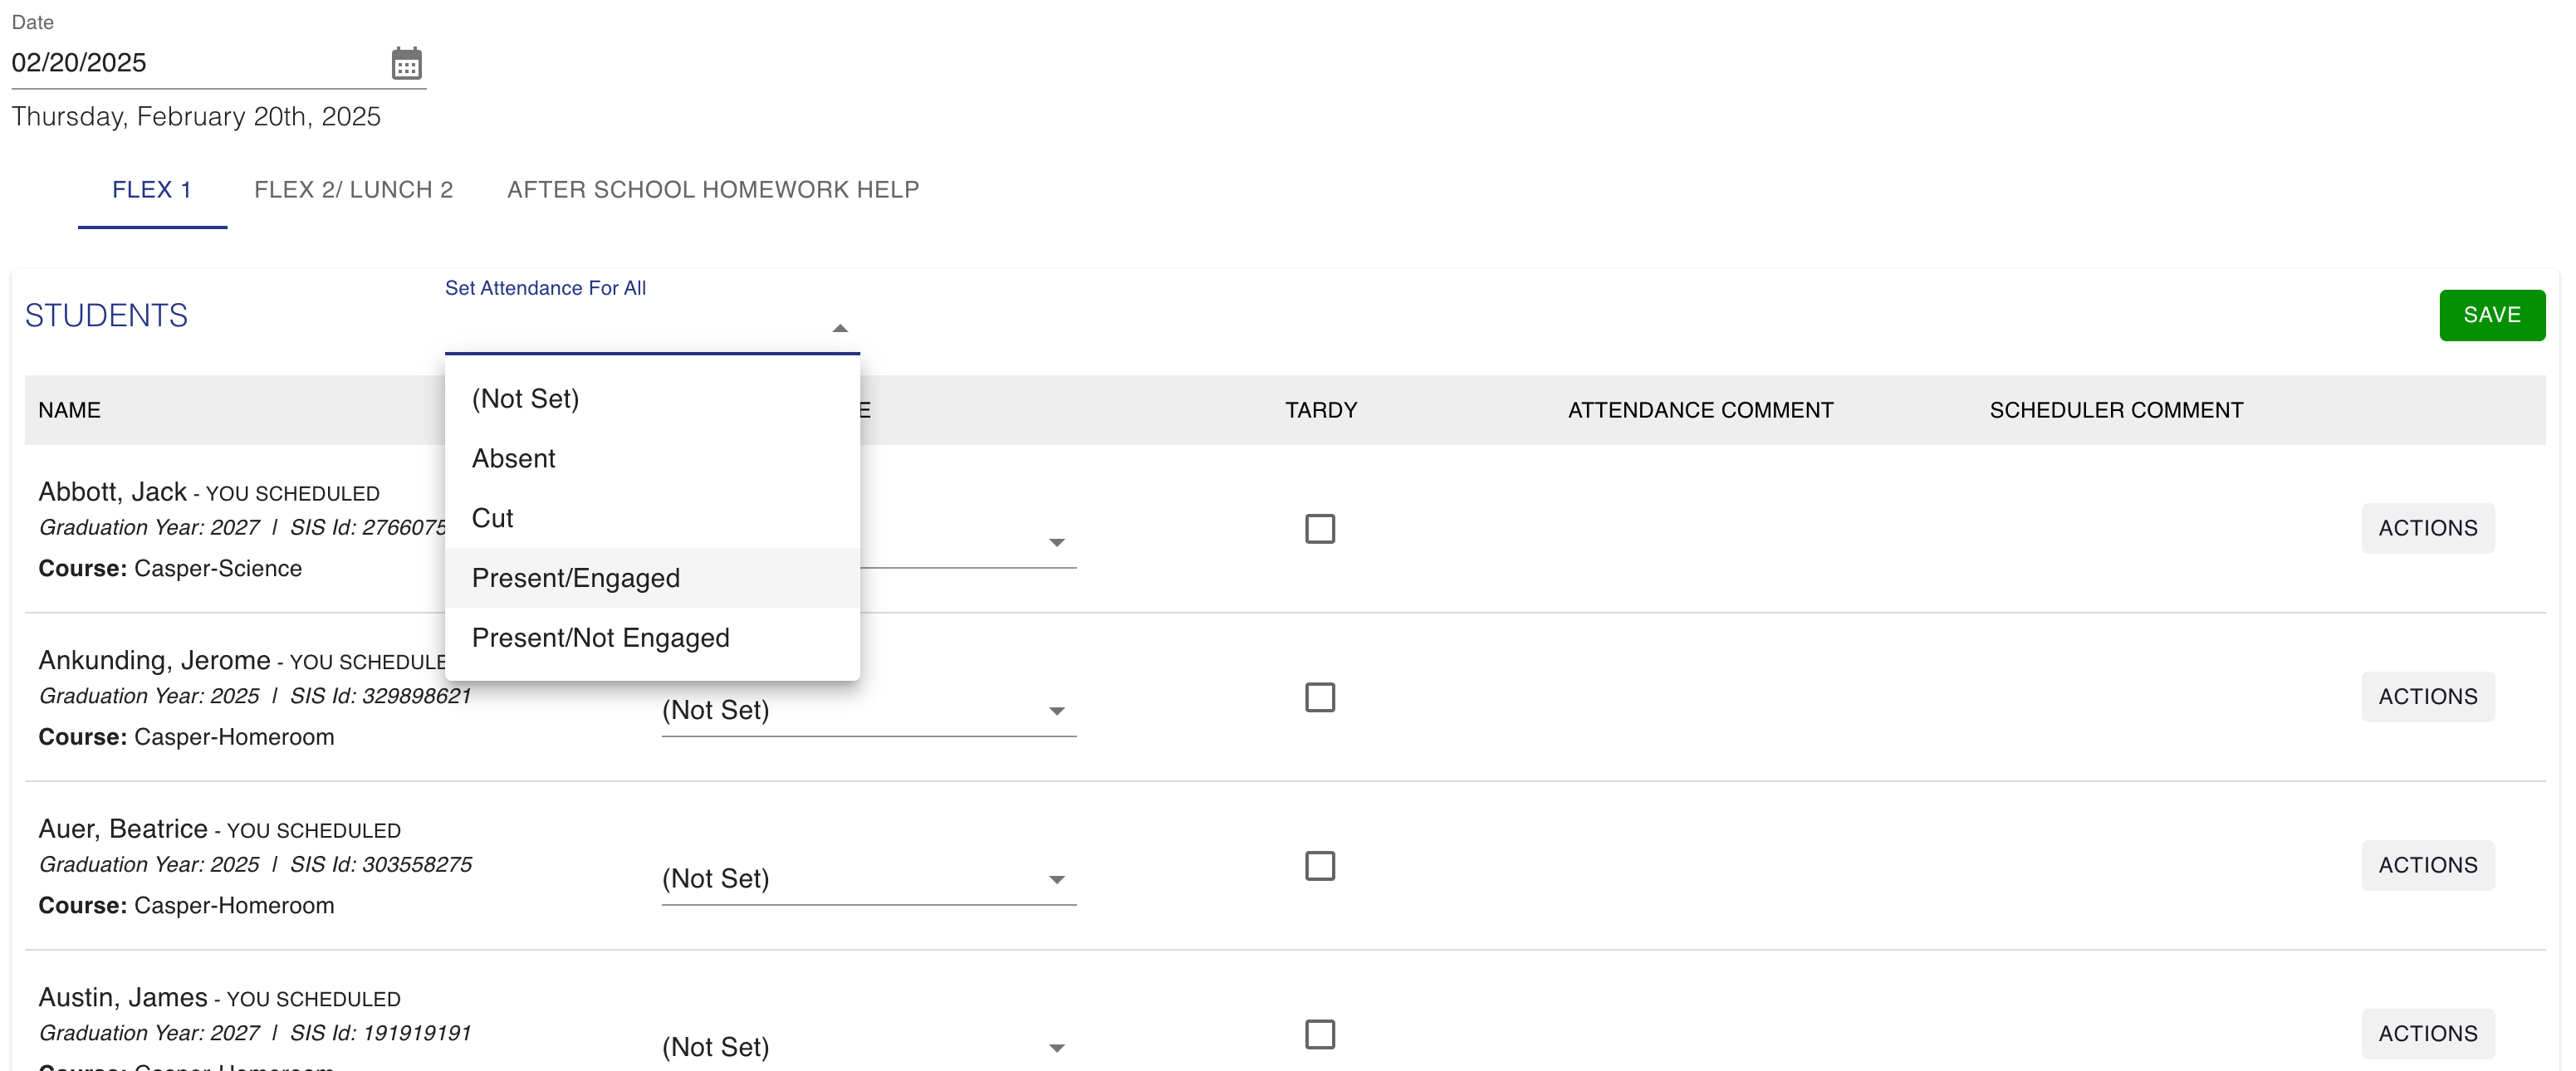2576x1071 pixels.
Task: Collapse the Set Attendance For All dropdown arrow
Action: 839,328
